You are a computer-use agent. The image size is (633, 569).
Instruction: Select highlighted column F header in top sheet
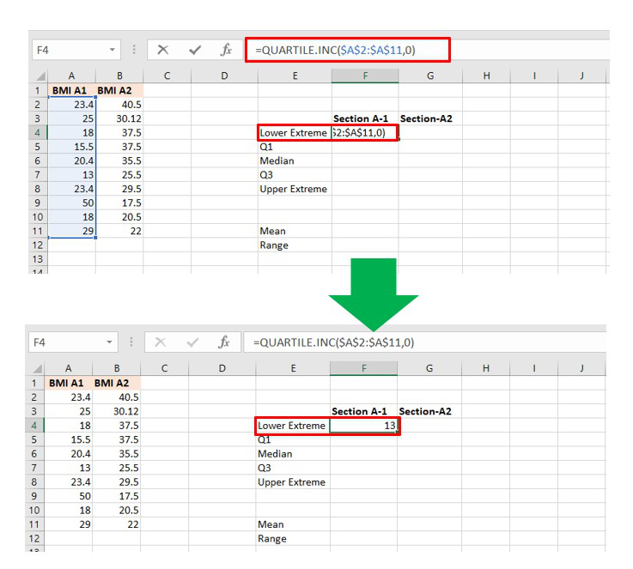coord(365,76)
